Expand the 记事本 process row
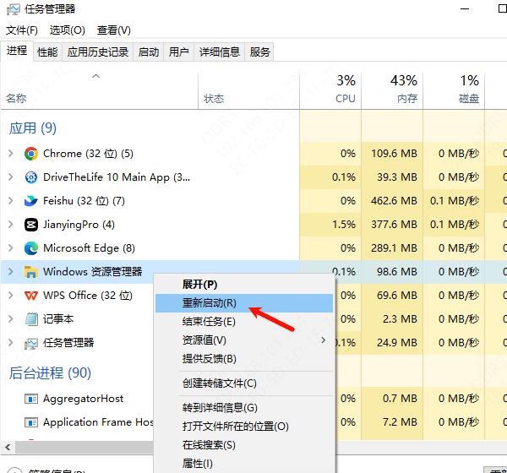The height and width of the screenshot is (473, 507). tap(11, 318)
